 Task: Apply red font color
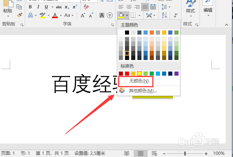55,15
